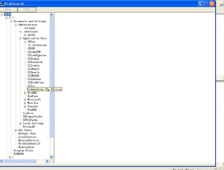The height and width of the screenshot is (170, 224).
Task: Select the CLCakePHP folder
Action: (34, 52)
